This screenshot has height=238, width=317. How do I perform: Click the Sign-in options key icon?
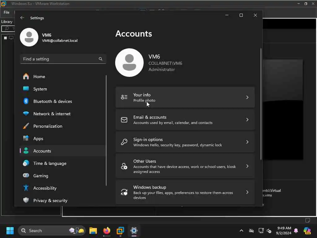tap(124, 142)
